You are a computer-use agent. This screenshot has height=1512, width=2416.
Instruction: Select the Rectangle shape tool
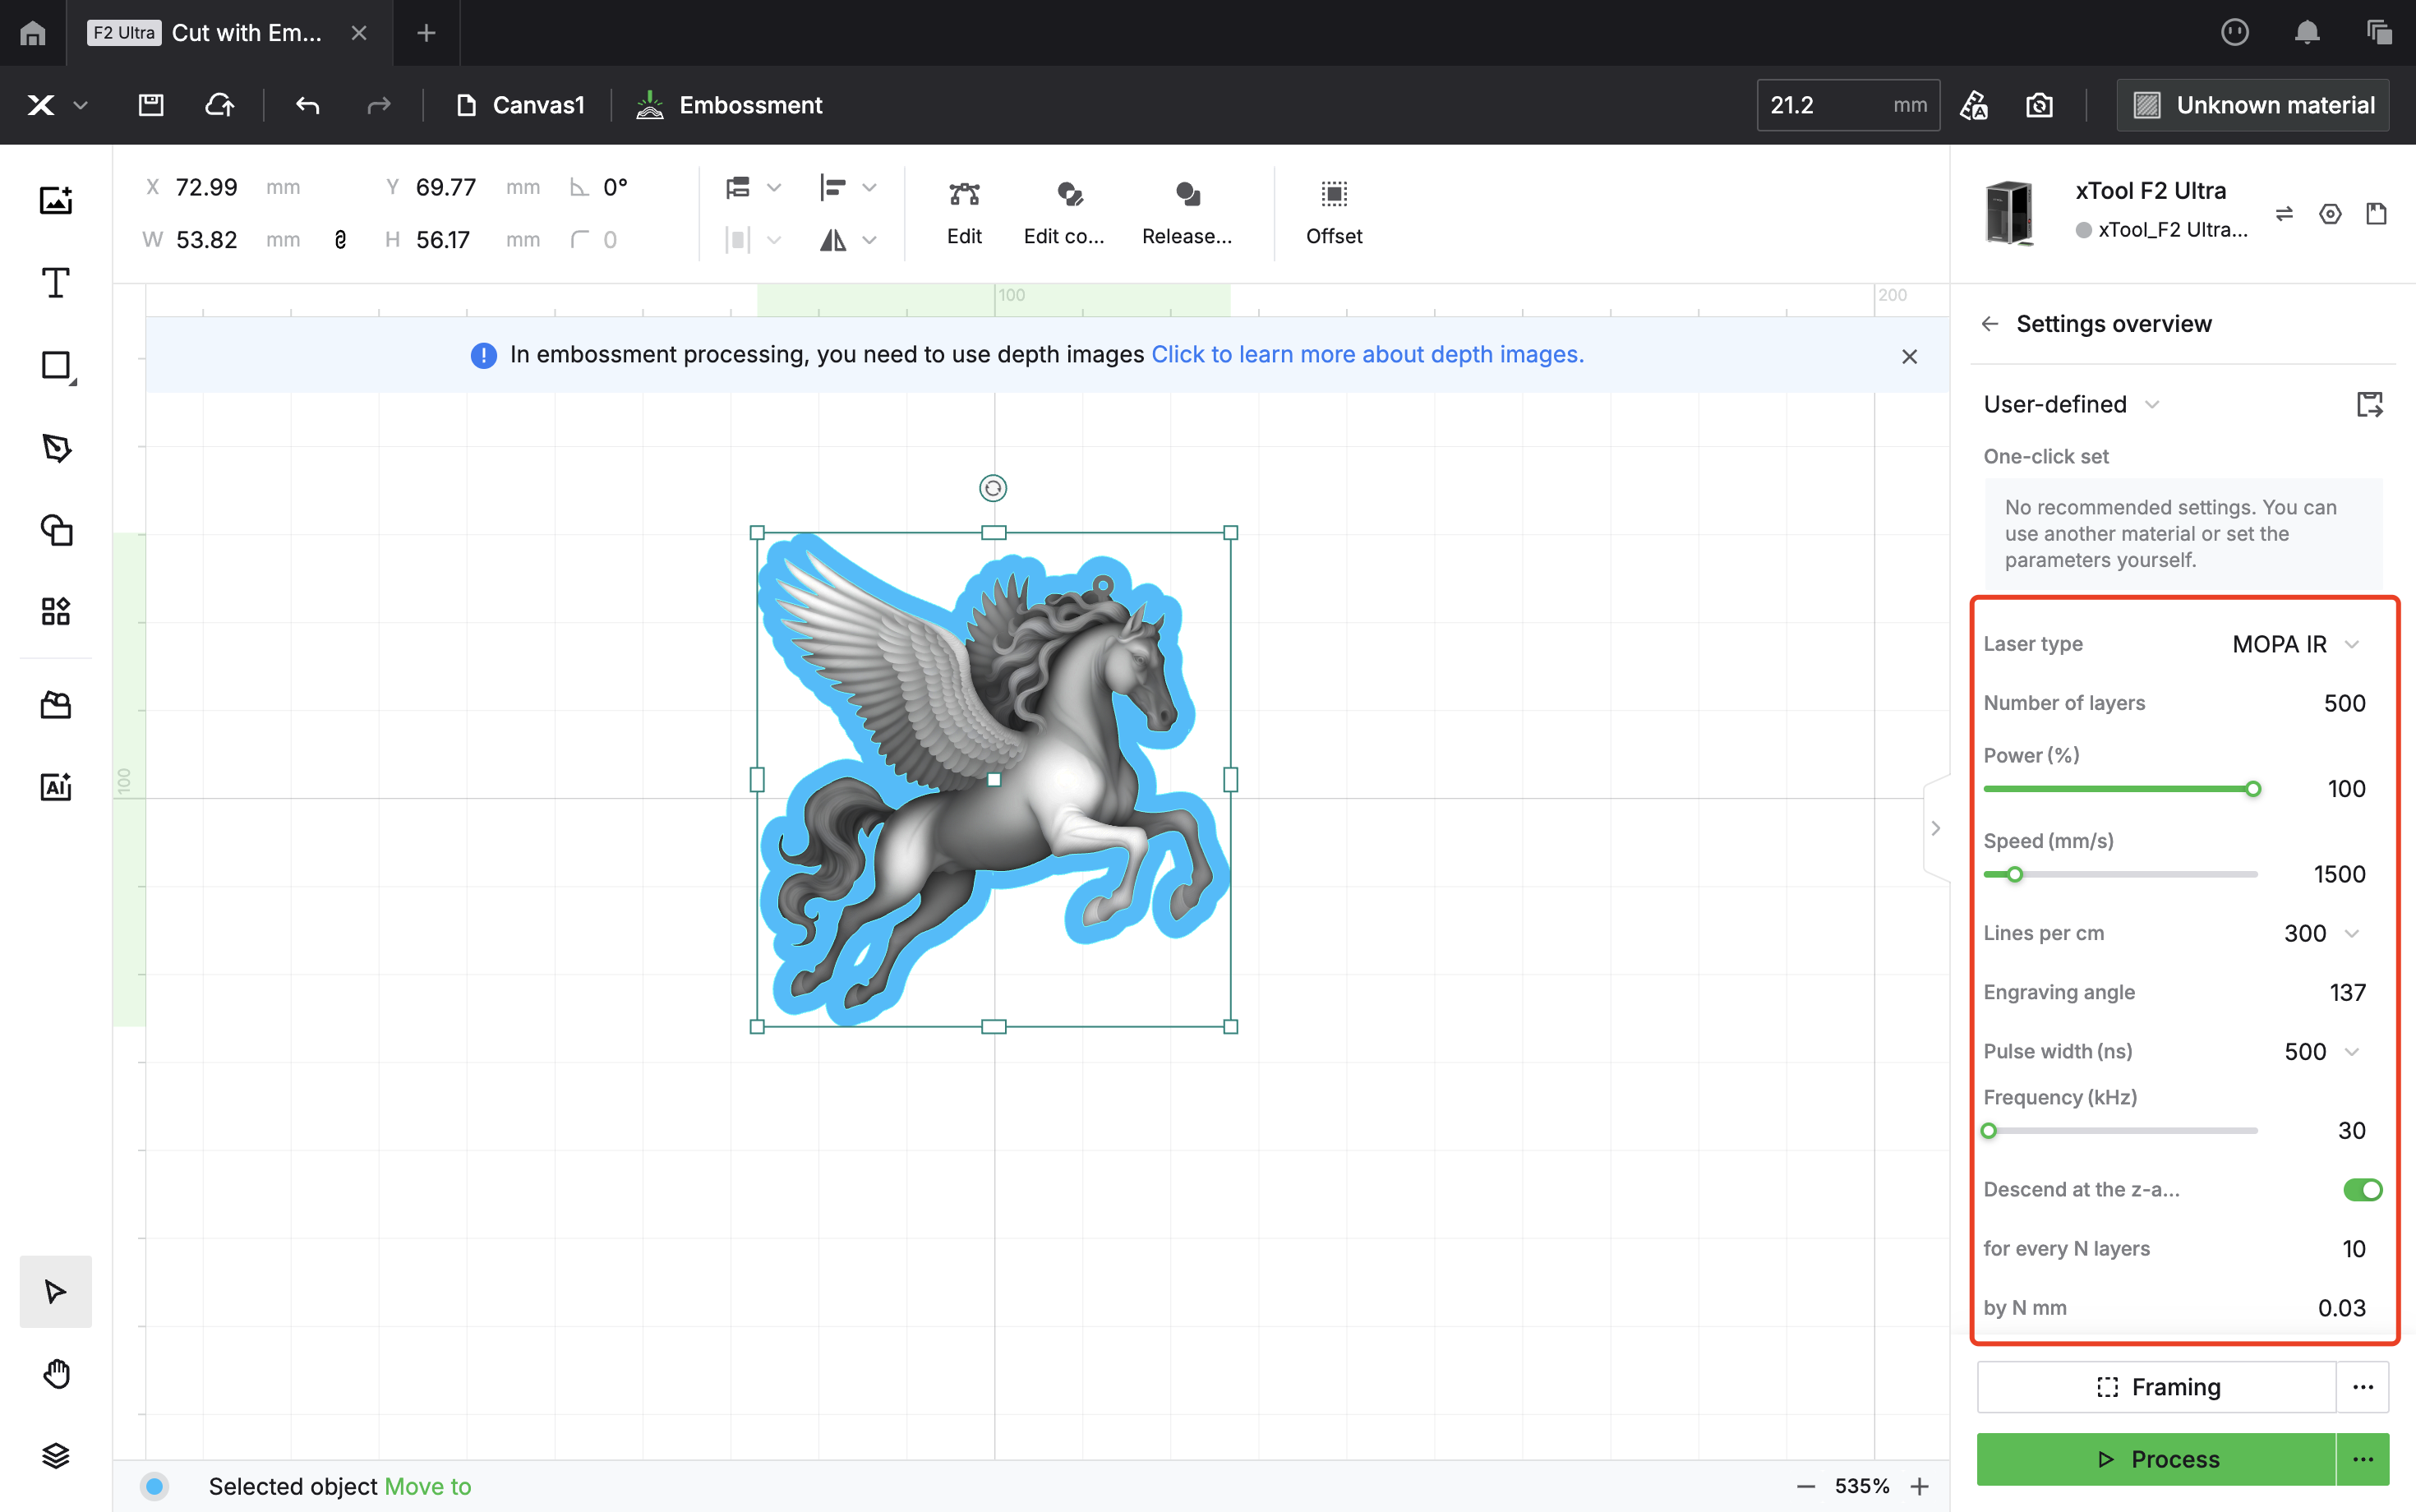point(56,366)
